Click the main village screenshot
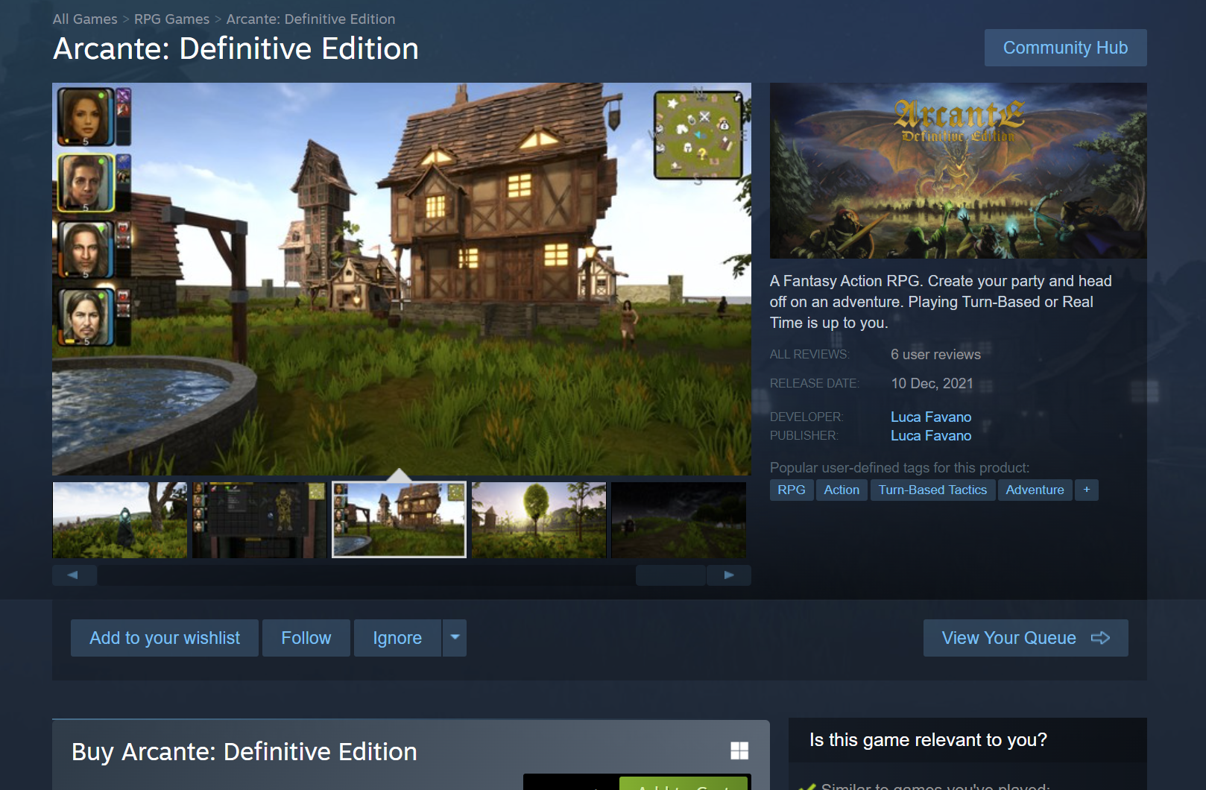 pos(402,279)
